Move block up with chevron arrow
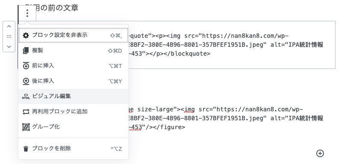The height and width of the screenshot is (164, 341). pyautogui.click(x=9, y=26)
